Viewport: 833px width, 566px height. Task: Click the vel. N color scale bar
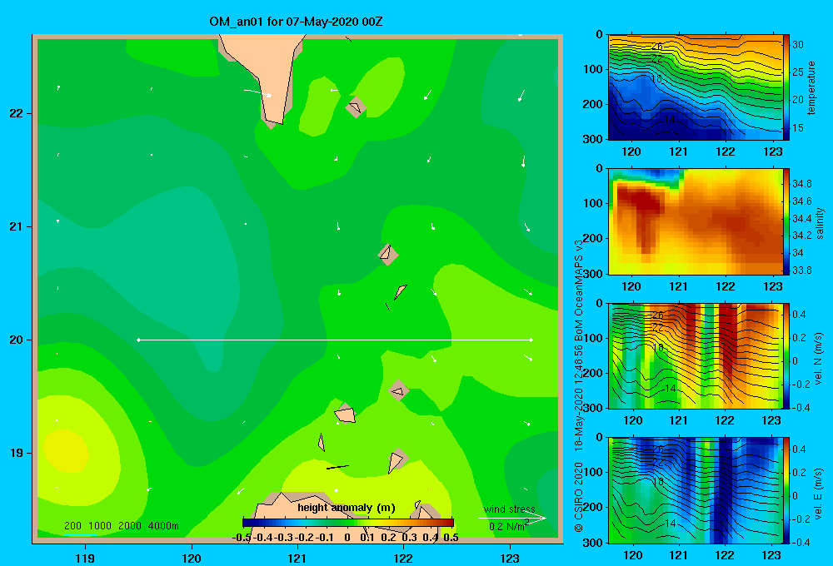point(786,355)
